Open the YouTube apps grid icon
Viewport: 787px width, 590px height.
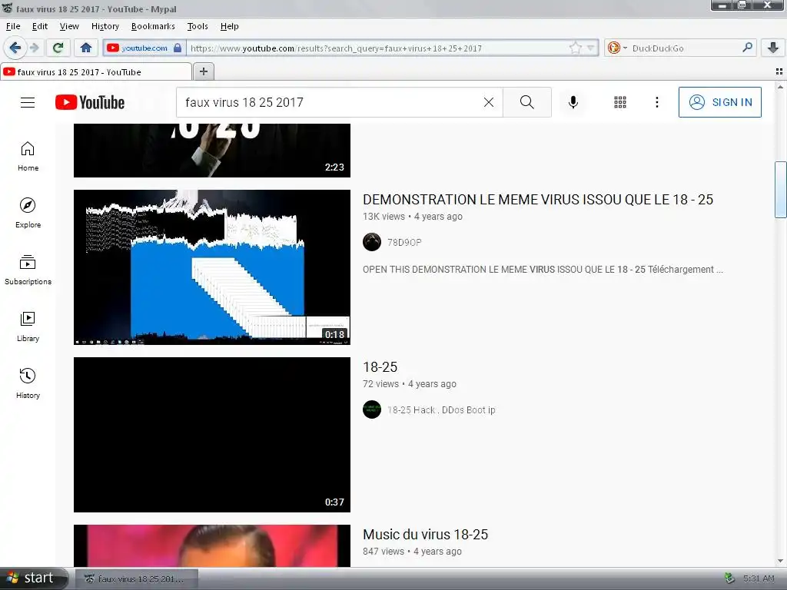(620, 102)
